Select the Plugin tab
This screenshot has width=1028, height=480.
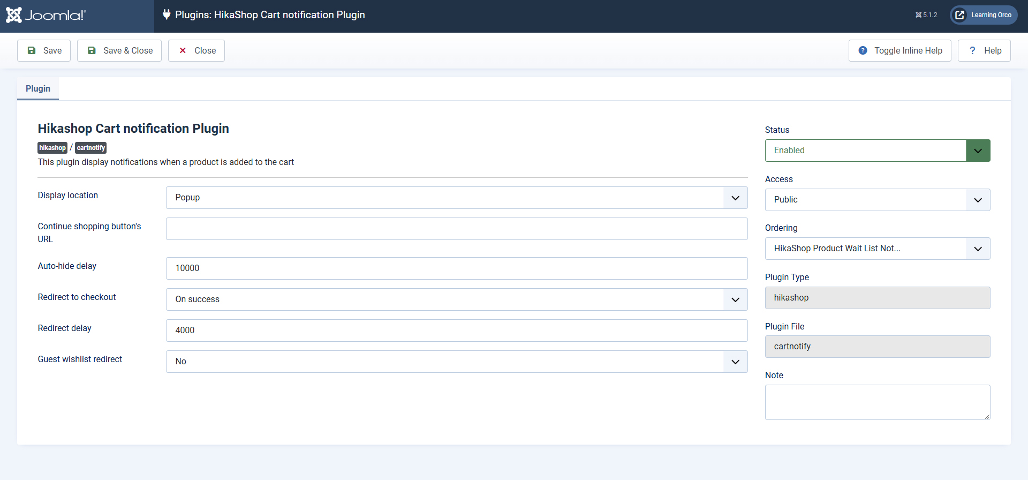(38, 88)
